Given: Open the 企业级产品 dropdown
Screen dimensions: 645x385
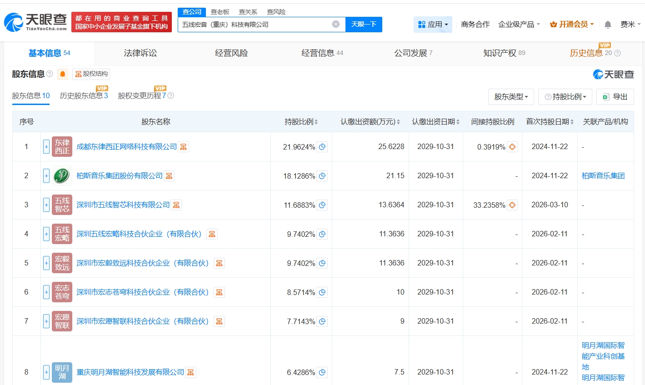Looking at the screenshot, I should click(519, 25).
